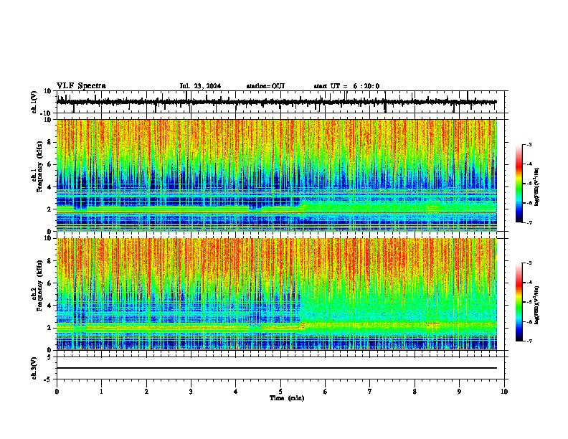Click time axis tick label "6"

coord(326,392)
